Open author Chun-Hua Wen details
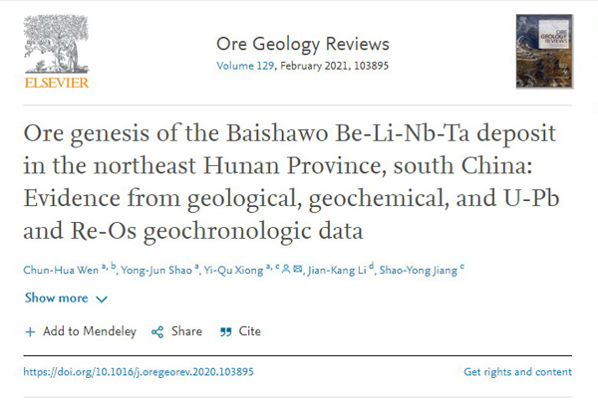This screenshot has height=403, width=598. pyautogui.click(x=58, y=268)
